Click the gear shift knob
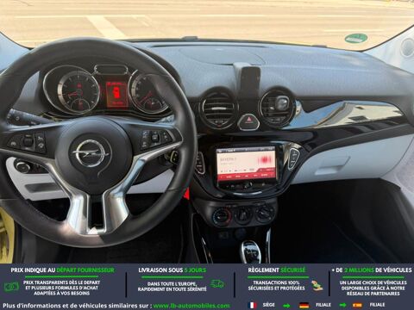The image size is (414, 310). click(x=251, y=251)
